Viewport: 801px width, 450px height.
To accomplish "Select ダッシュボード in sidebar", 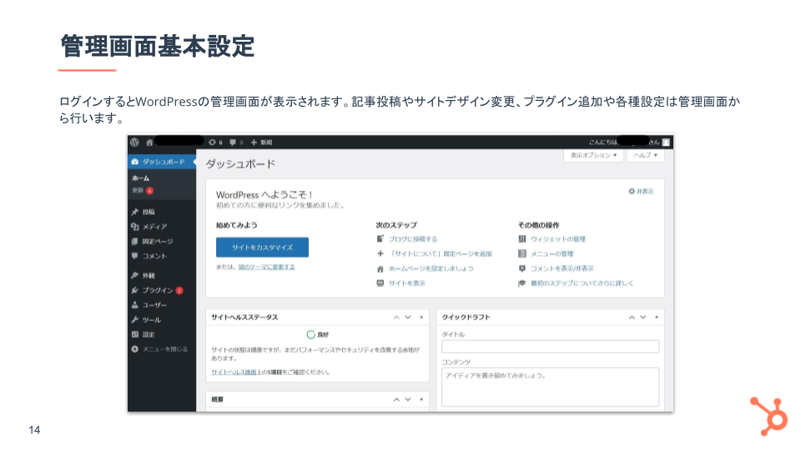I will [x=162, y=162].
